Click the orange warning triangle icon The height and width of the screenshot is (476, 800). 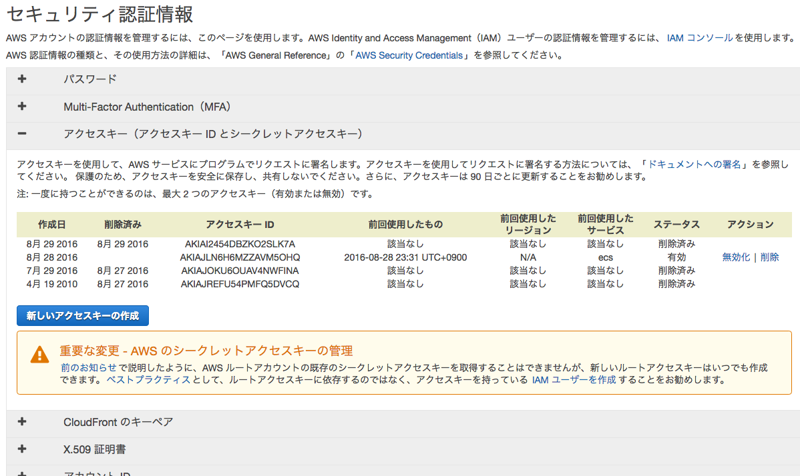[39, 354]
